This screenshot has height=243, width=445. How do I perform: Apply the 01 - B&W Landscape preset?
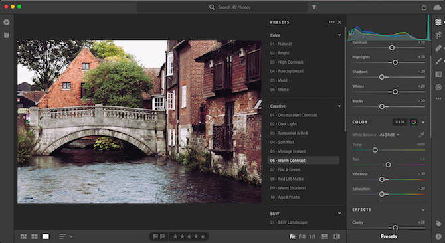(289, 222)
